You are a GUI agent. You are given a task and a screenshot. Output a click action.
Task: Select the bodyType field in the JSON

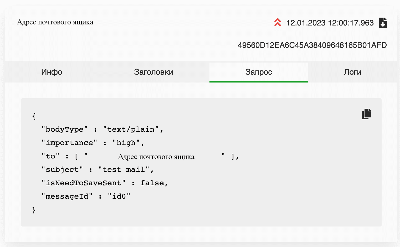coord(64,129)
